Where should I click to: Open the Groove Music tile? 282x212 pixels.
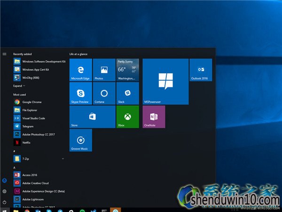(81, 140)
